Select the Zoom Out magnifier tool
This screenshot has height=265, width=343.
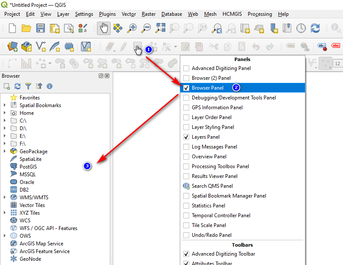[146, 28]
